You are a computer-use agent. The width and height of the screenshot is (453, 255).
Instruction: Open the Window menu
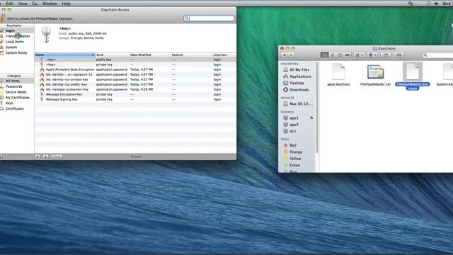tap(50, 4)
